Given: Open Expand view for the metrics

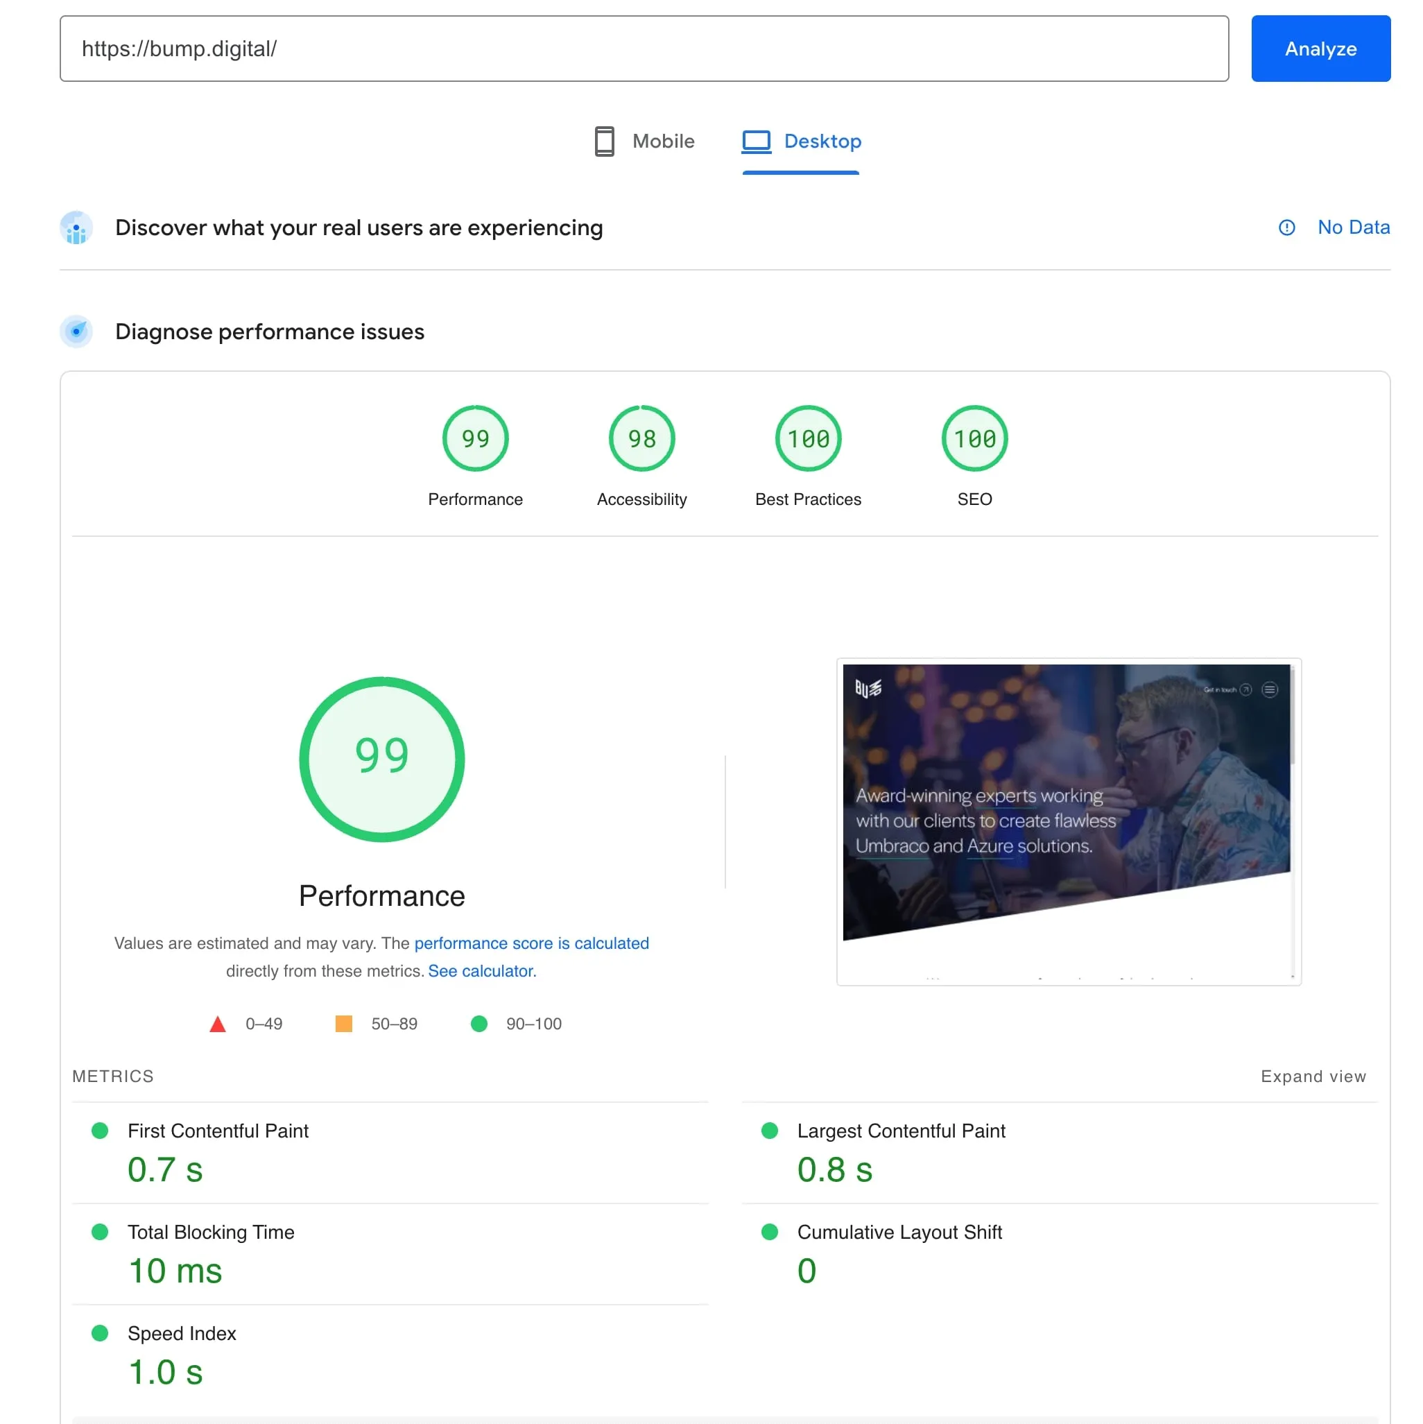Looking at the screenshot, I should click(1313, 1076).
